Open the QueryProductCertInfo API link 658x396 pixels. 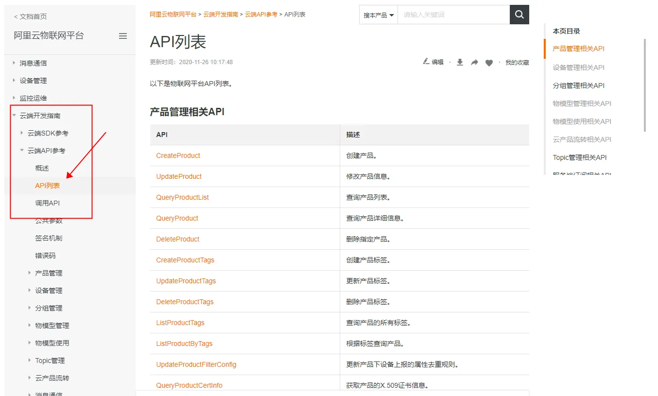coord(190,385)
